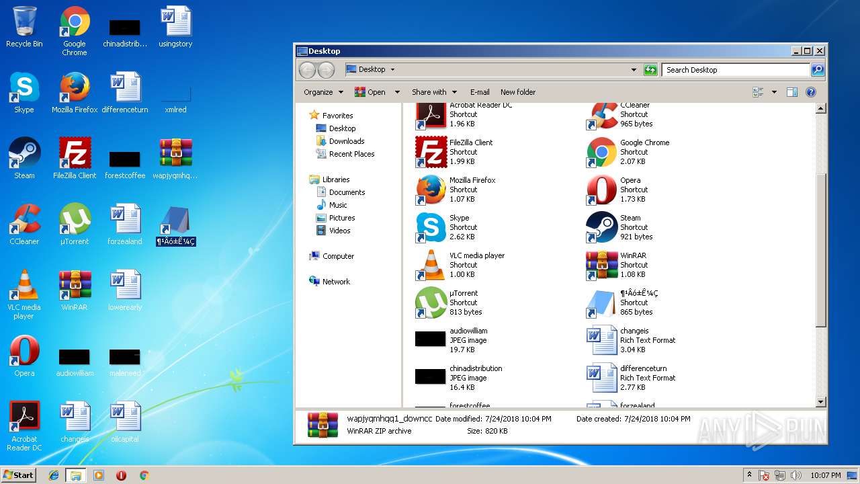Launch Mozilla Firefox desktop shortcut
This screenshot has height=484, width=860.
point(75,93)
